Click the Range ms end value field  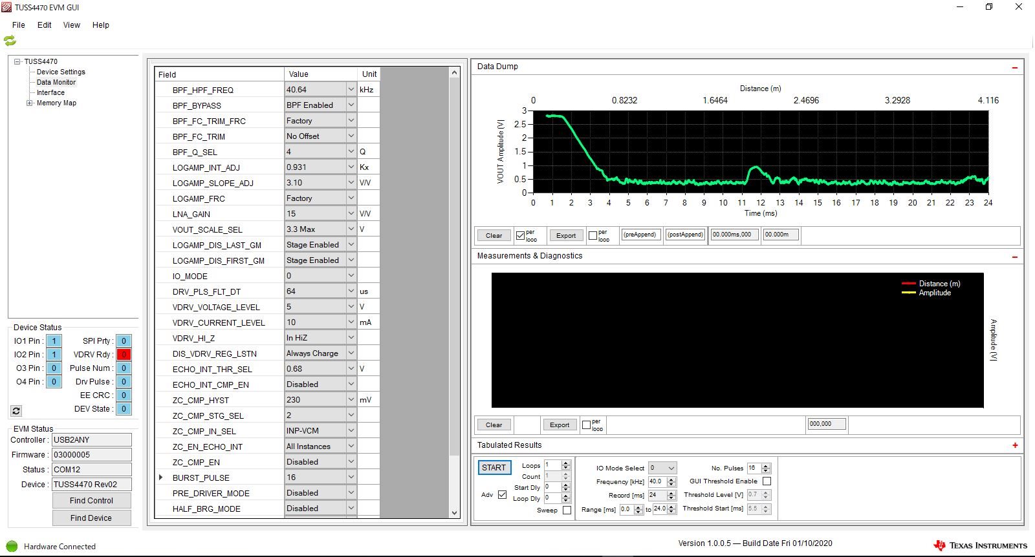click(x=659, y=509)
